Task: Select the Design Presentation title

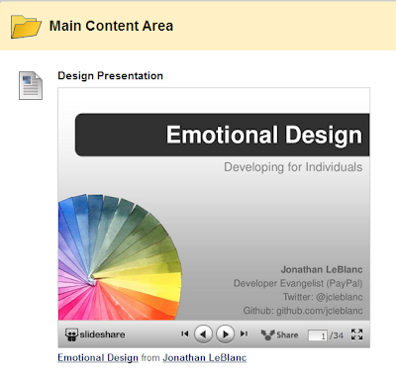Action: [x=110, y=76]
